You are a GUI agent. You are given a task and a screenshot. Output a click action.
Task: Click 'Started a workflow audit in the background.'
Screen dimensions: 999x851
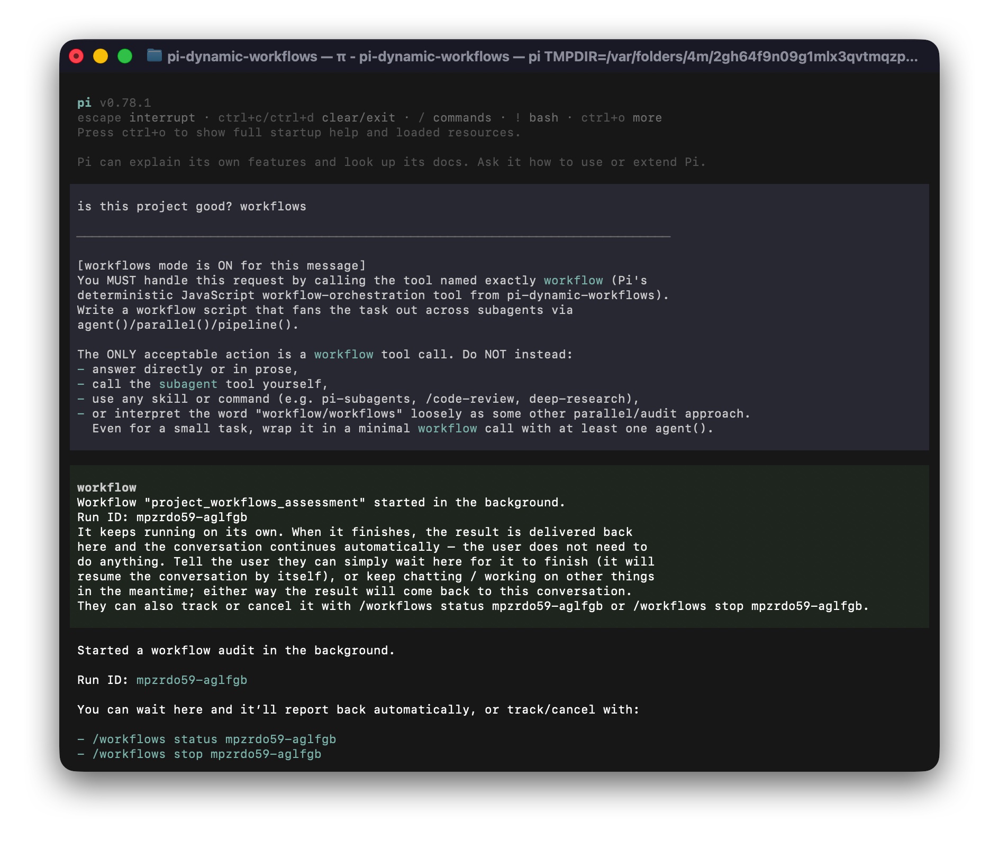click(x=236, y=650)
